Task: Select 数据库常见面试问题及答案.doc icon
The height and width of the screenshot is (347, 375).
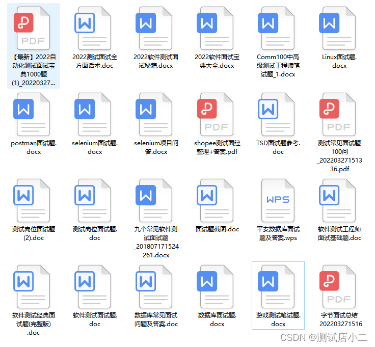Action: (154, 286)
